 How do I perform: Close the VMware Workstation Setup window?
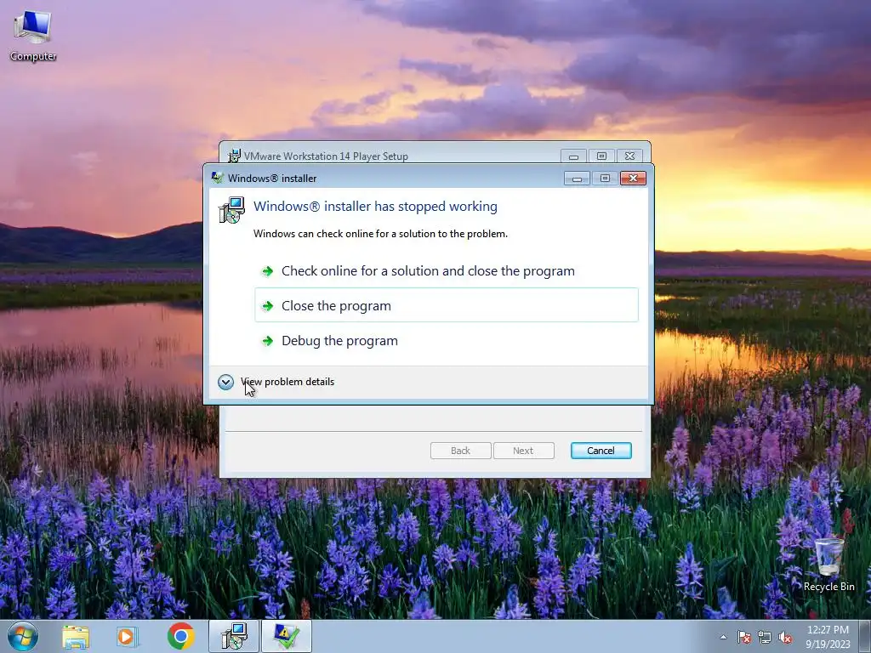[629, 156]
